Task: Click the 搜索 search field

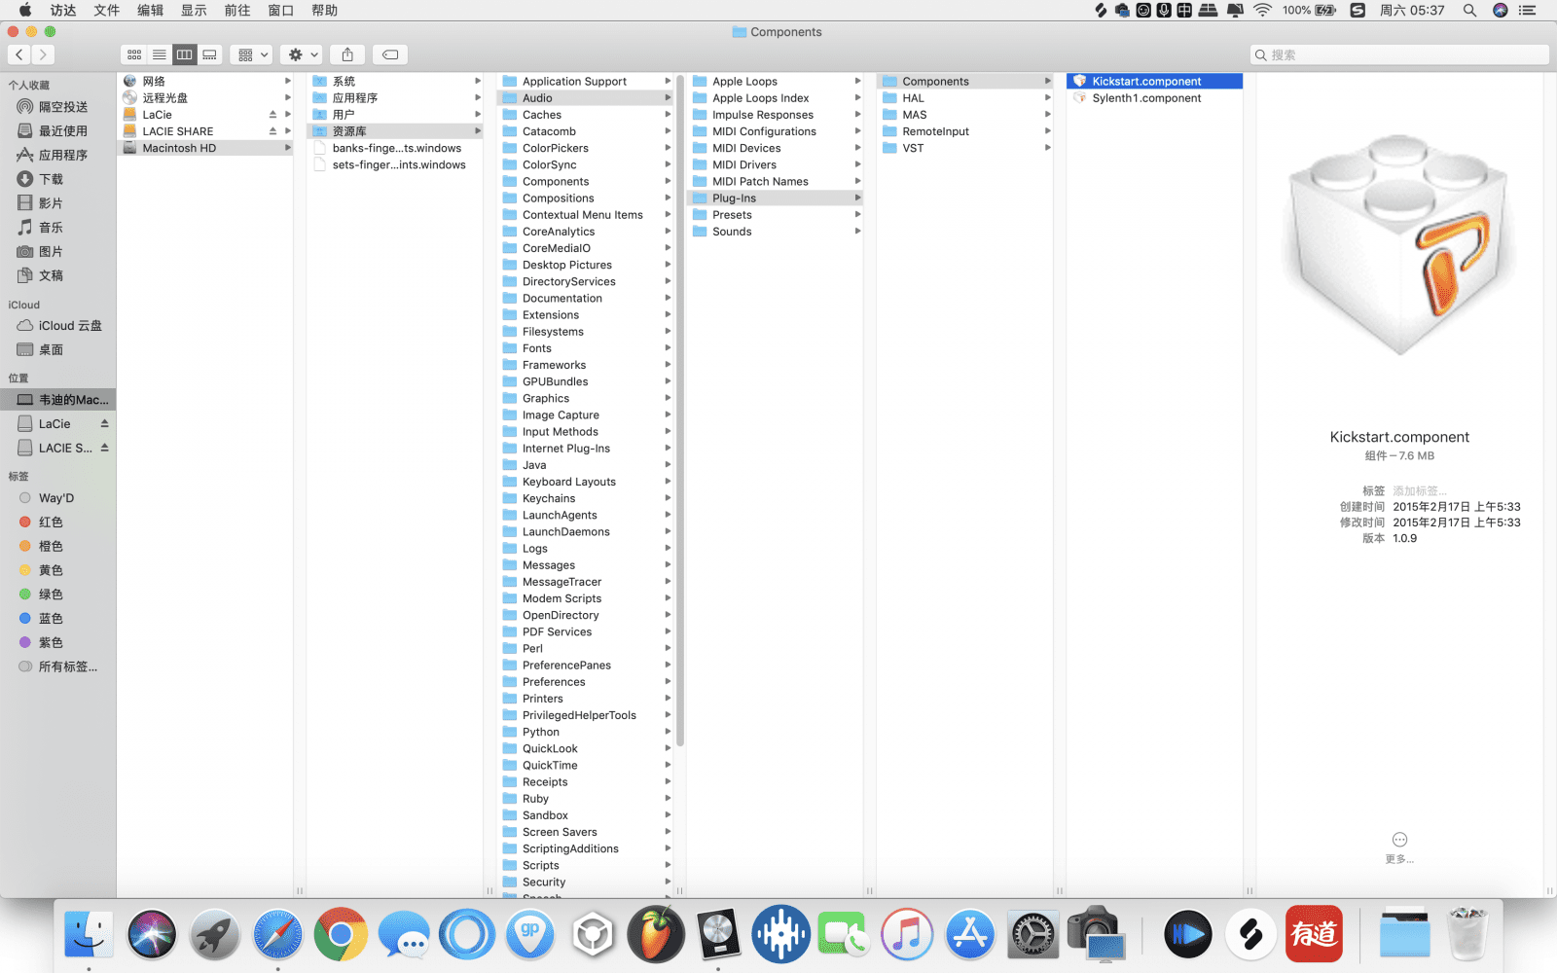Action: pos(1401,54)
